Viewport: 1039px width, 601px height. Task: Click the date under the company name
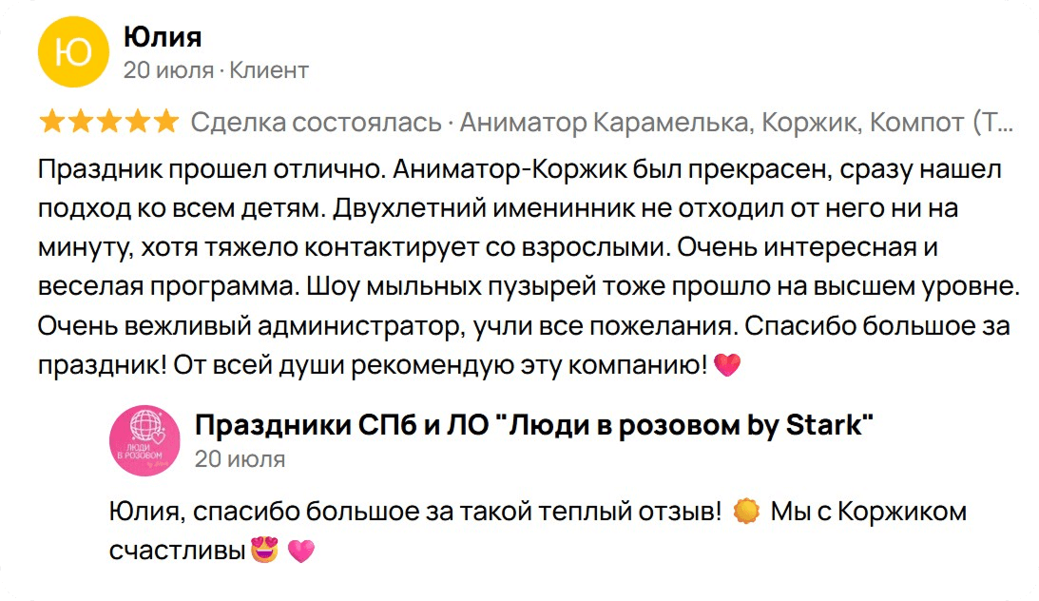[240, 459]
